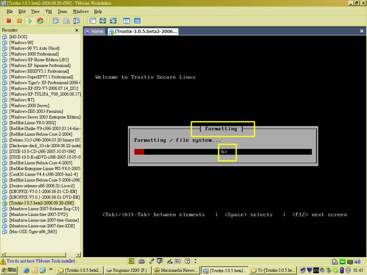Toggle the sidebar view toolbar icon
The height and width of the screenshot is (275, 367).
(x=93, y=21)
